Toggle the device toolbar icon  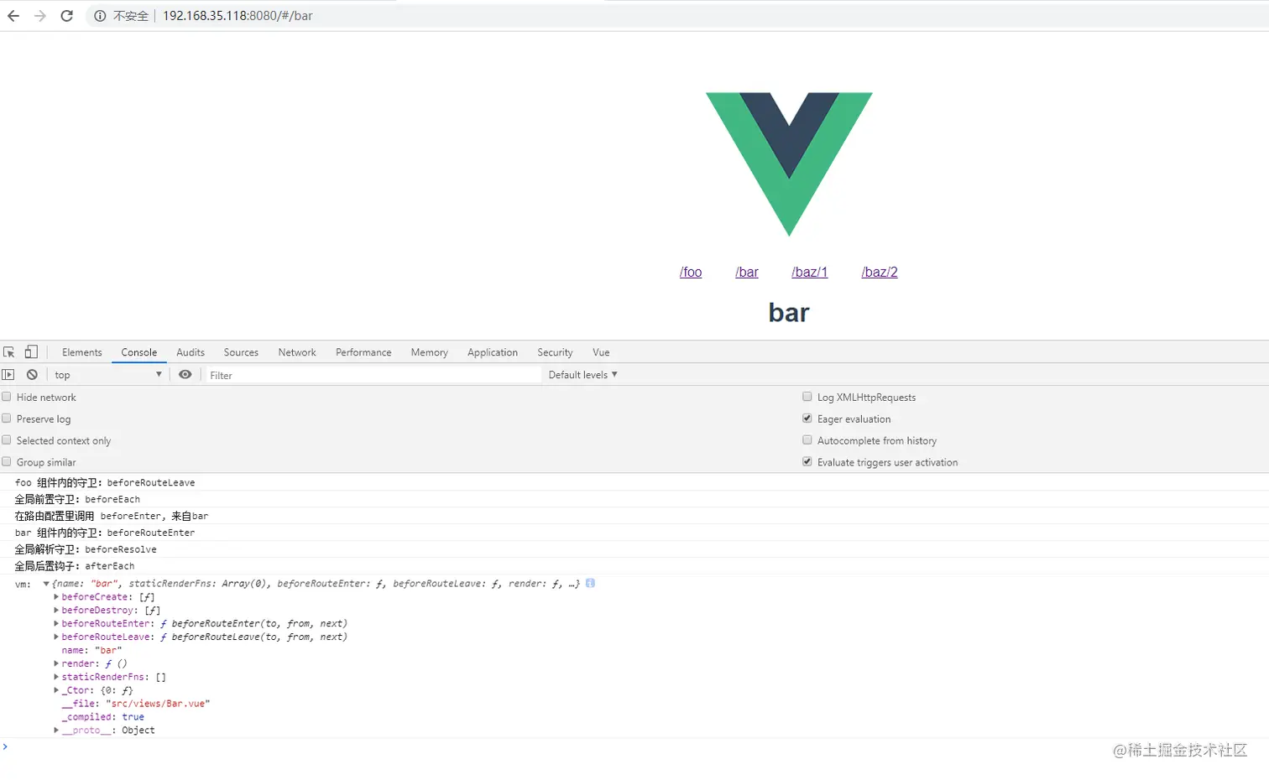[31, 352]
